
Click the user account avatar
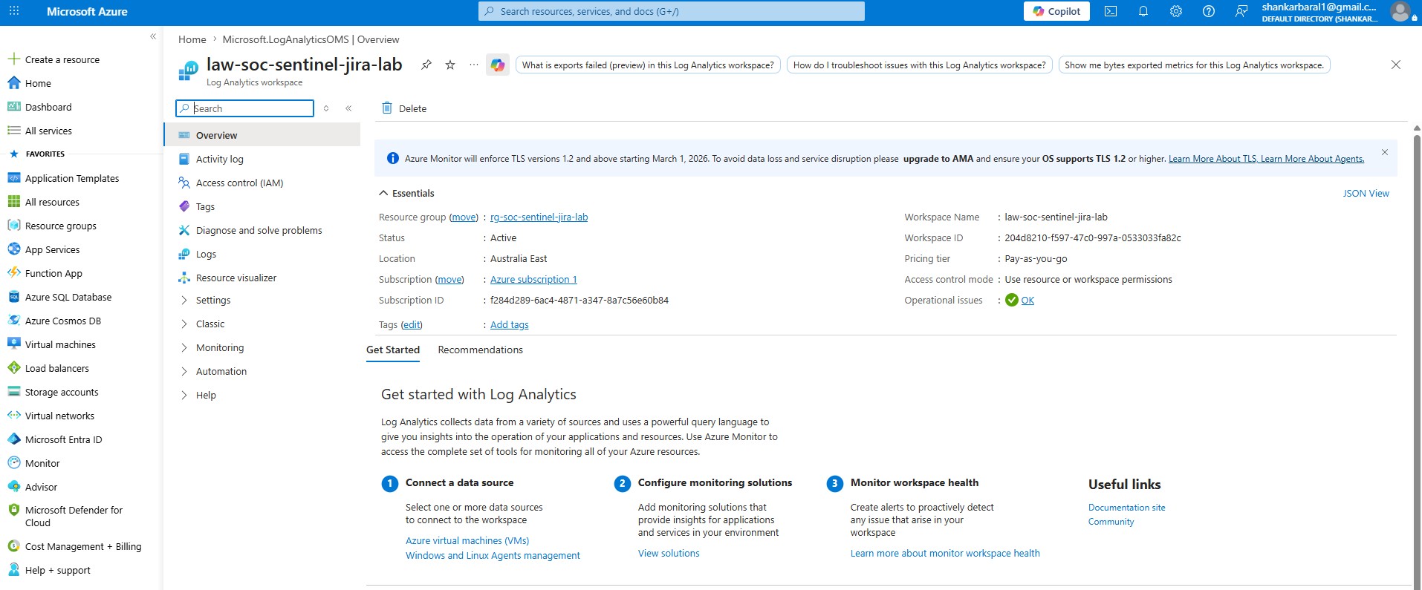click(1400, 11)
